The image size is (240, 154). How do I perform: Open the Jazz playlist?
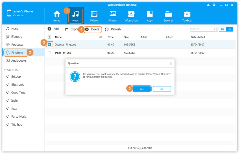pos(14,108)
